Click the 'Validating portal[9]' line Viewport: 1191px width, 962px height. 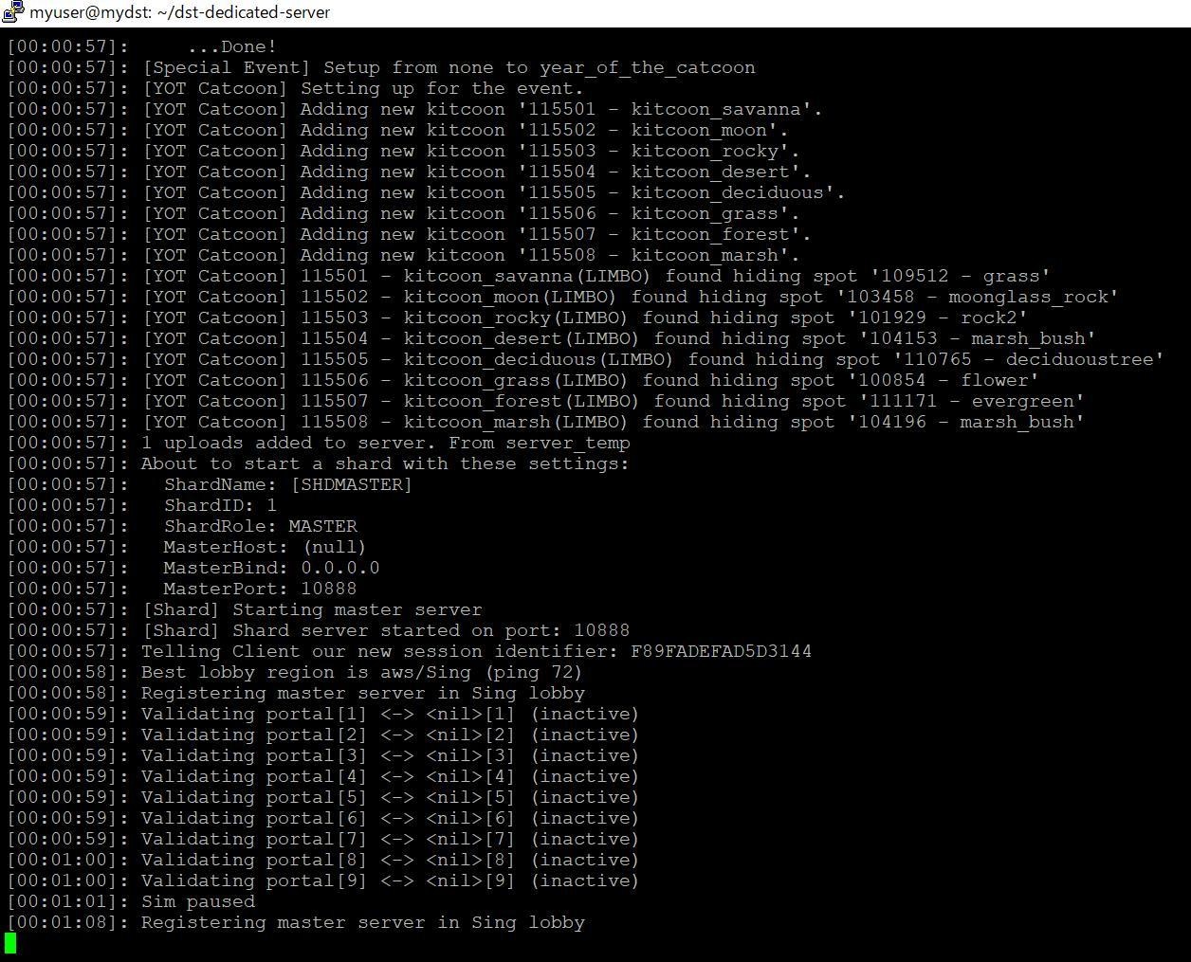click(x=324, y=880)
